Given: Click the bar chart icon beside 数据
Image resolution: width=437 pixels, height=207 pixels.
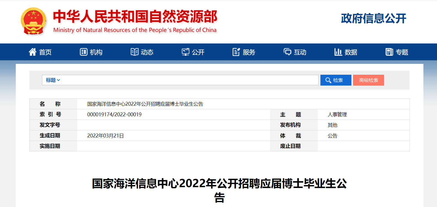Looking at the screenshot, I should click(x=338, y=52).
